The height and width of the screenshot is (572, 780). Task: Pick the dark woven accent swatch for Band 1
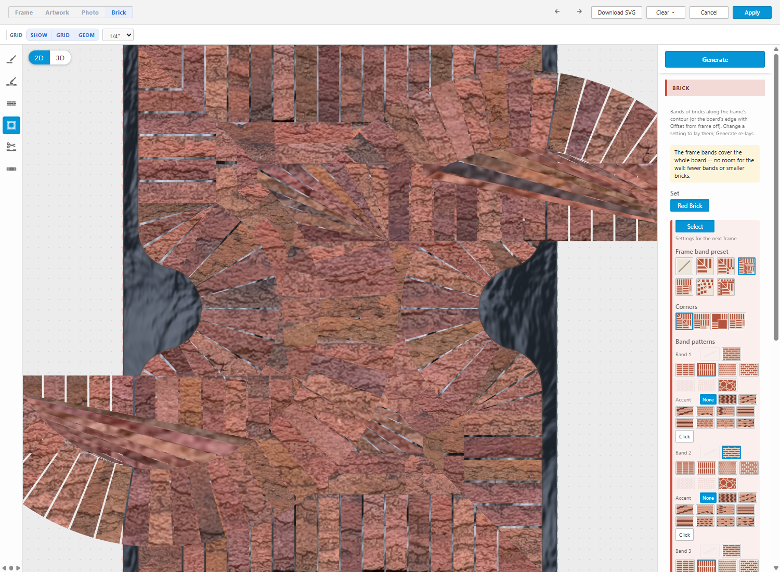[727, 399]
